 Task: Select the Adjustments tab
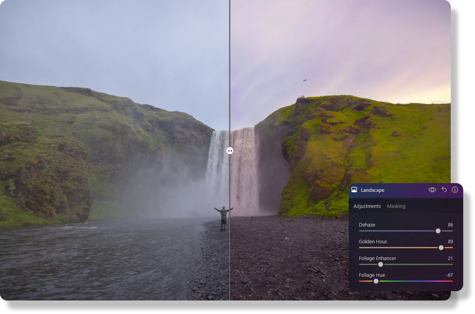[x=367, y=206]
